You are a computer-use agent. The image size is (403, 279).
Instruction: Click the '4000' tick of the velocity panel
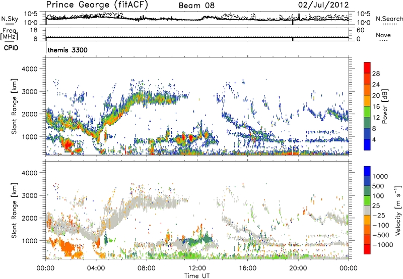[29, 173]
